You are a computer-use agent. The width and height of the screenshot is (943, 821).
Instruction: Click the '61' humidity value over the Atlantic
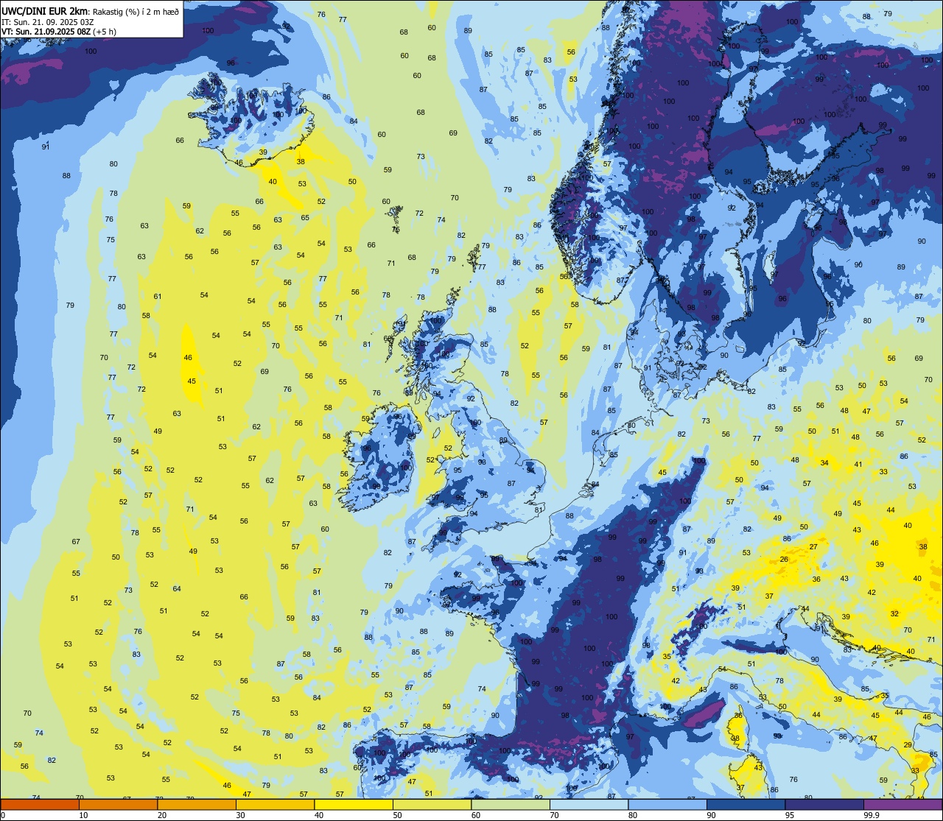click(x=157, y=297)
